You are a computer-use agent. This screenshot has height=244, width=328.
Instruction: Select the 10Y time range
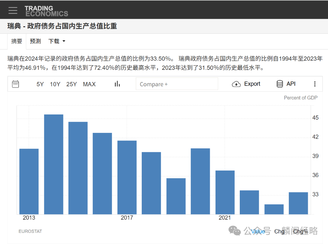click(x=55, y=84)
